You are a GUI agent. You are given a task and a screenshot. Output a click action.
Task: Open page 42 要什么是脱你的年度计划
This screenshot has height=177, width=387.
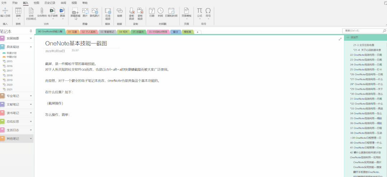click(365, 152)
